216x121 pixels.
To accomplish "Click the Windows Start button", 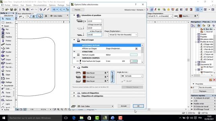I will click(4, 118).
